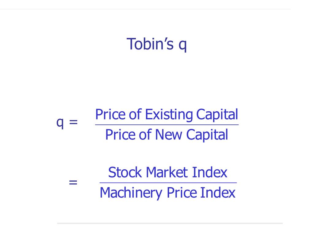314x236 pixels.
Task: Click the word "Market" in Stock Market Index
Action: (167, 172)
